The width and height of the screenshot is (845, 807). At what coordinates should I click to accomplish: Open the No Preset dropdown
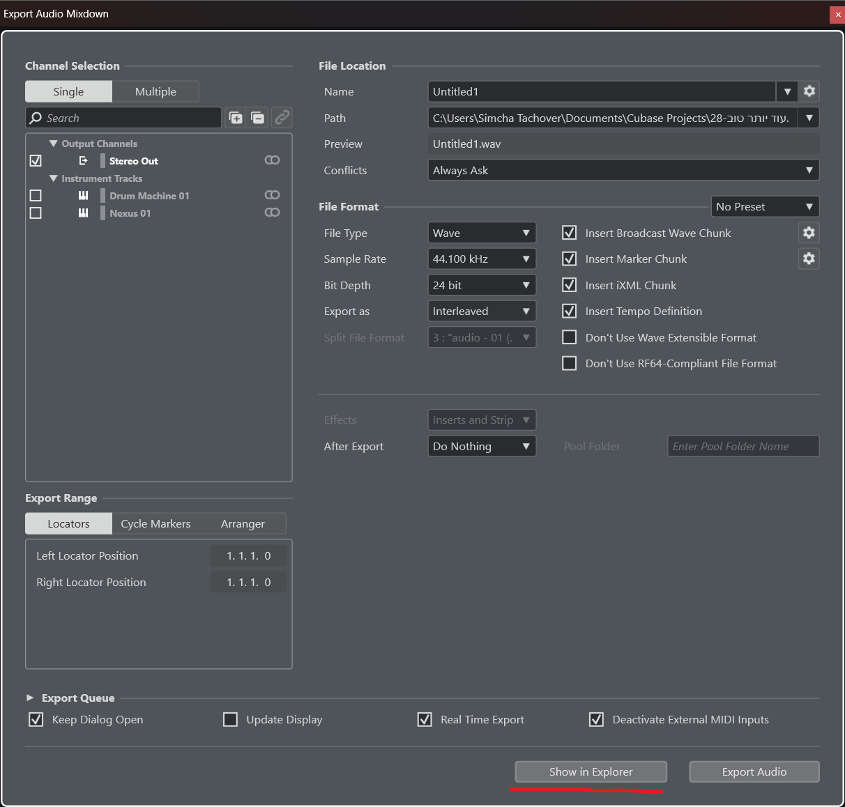click(x=765, y=206)
